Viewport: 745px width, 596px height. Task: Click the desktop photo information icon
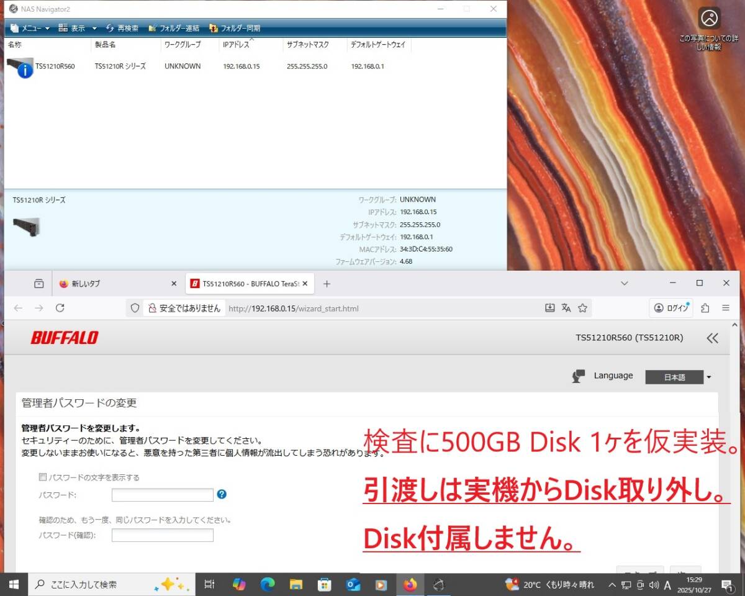[709, 18]
